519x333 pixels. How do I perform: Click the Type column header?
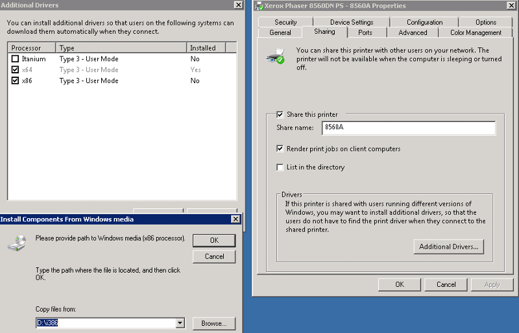(x=121, y=48)
